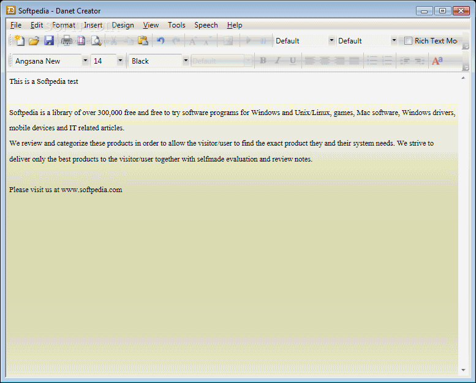The height and width of the screenshot is (383, 476).
Task: Open the font size 14 dropdown
Action: 120,61
